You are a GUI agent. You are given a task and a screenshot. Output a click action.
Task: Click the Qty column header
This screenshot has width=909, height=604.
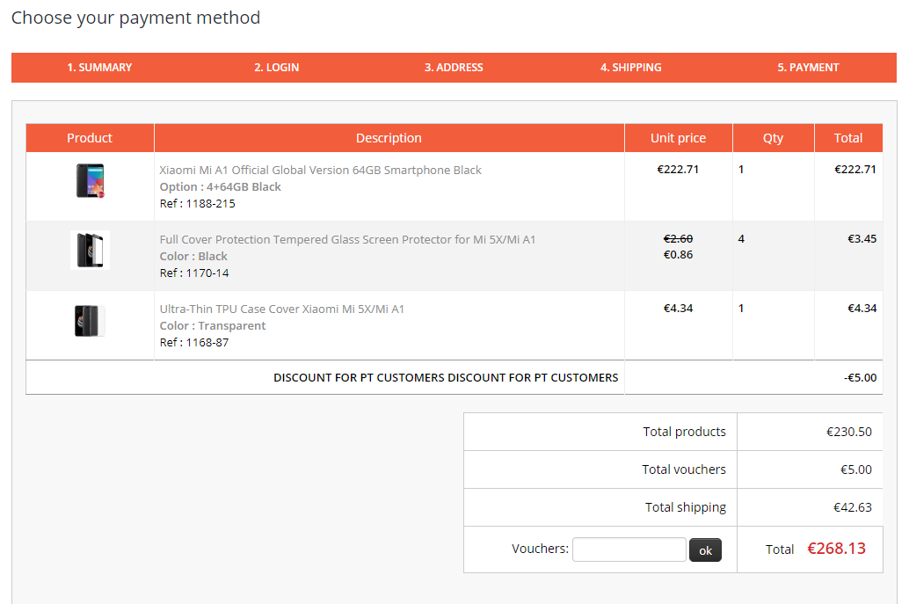[773, 138]
